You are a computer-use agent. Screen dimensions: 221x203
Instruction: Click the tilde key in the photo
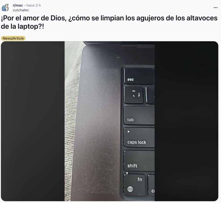[x=133, y=95]
